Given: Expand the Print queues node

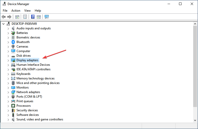Looking at the screenshot, I should pyautogui.click(x=8, y=101).
